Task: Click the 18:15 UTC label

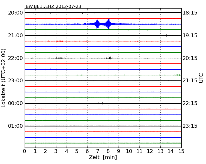Action: [190, 13]
